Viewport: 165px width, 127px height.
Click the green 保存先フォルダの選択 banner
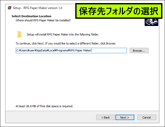click(x=118, y=11)
